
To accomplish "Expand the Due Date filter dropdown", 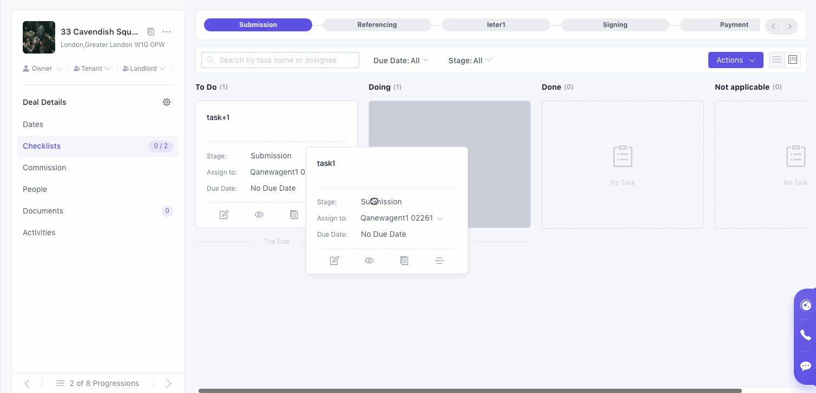I will pos(401,61).
